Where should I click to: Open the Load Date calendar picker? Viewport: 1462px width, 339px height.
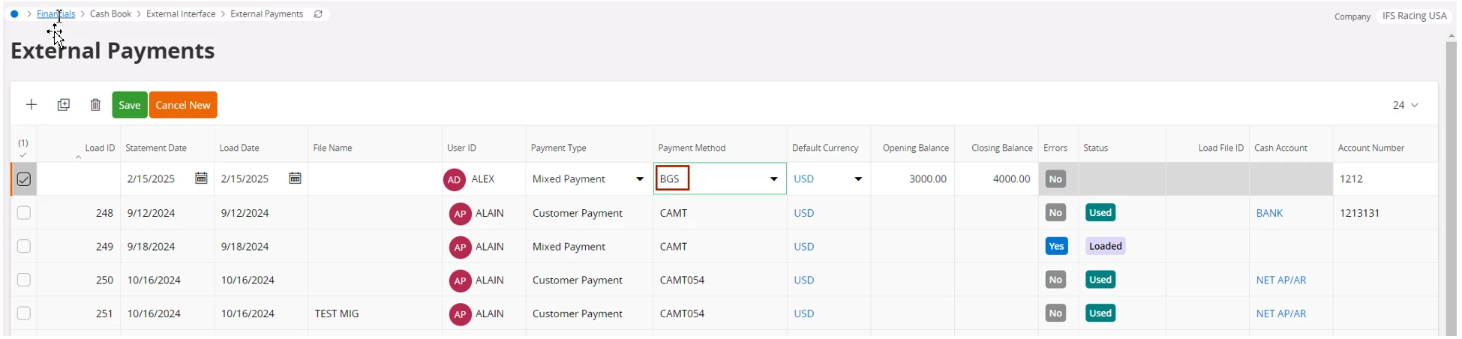click(x=295, y=178)
